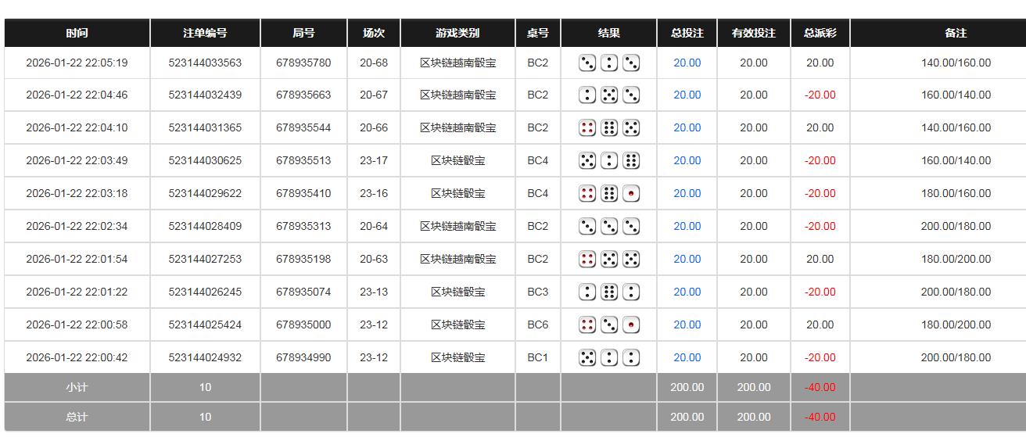
Task: Open blue 20.00 bet amount for order 523144027253
Action: tap(687, 259)
